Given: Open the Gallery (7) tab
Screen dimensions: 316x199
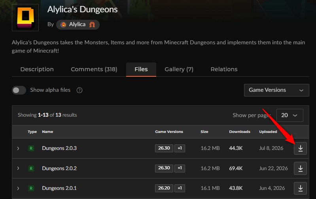Looking at the screenshot, I should click(179, 69).
